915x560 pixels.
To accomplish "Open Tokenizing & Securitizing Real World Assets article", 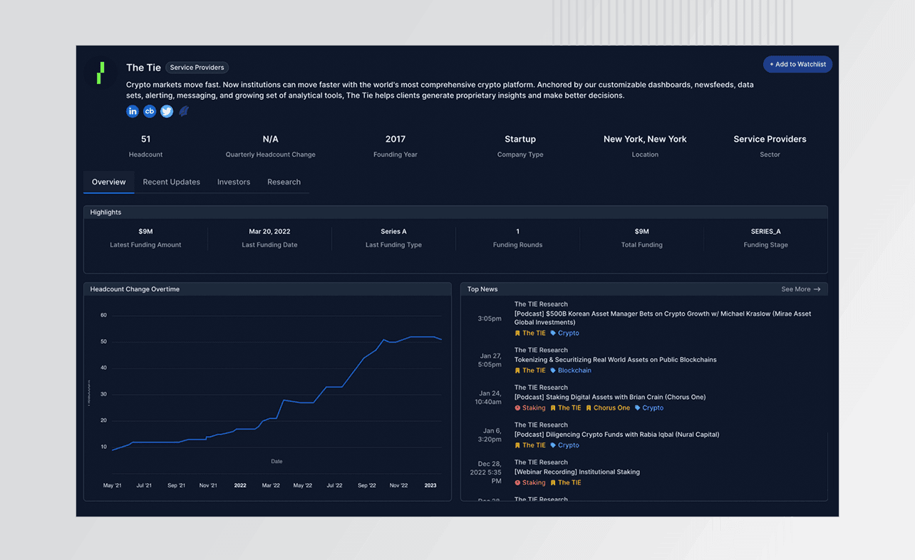I will (615, 360).
